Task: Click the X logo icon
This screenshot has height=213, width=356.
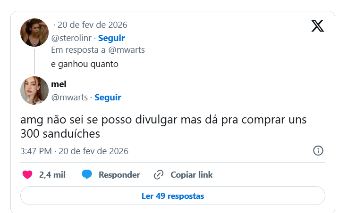Action: [x=317, y=25]
